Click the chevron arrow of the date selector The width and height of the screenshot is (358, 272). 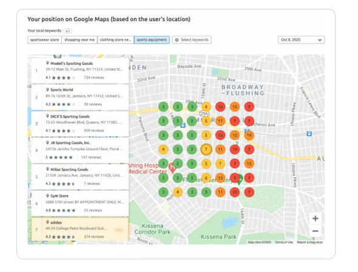(320, 40)
